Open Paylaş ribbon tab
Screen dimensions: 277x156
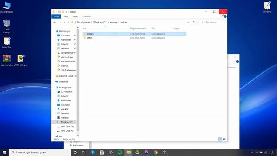tap(75, 16)
